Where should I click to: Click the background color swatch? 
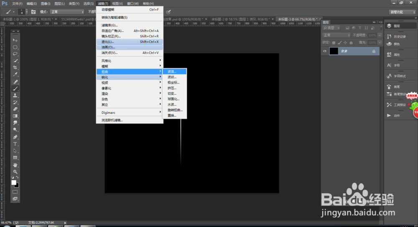17,186
